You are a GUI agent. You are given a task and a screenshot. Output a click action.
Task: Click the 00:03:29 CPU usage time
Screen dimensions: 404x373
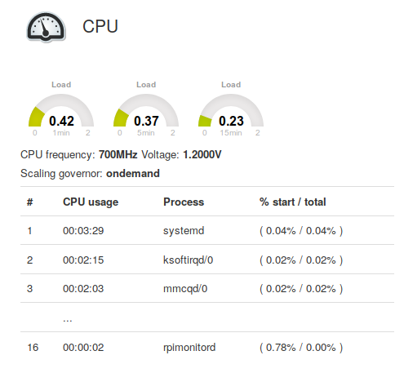(x=83, y=231)
